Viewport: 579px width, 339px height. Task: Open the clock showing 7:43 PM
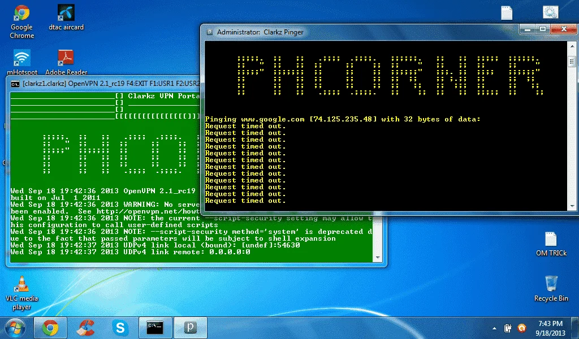point(550,328)
